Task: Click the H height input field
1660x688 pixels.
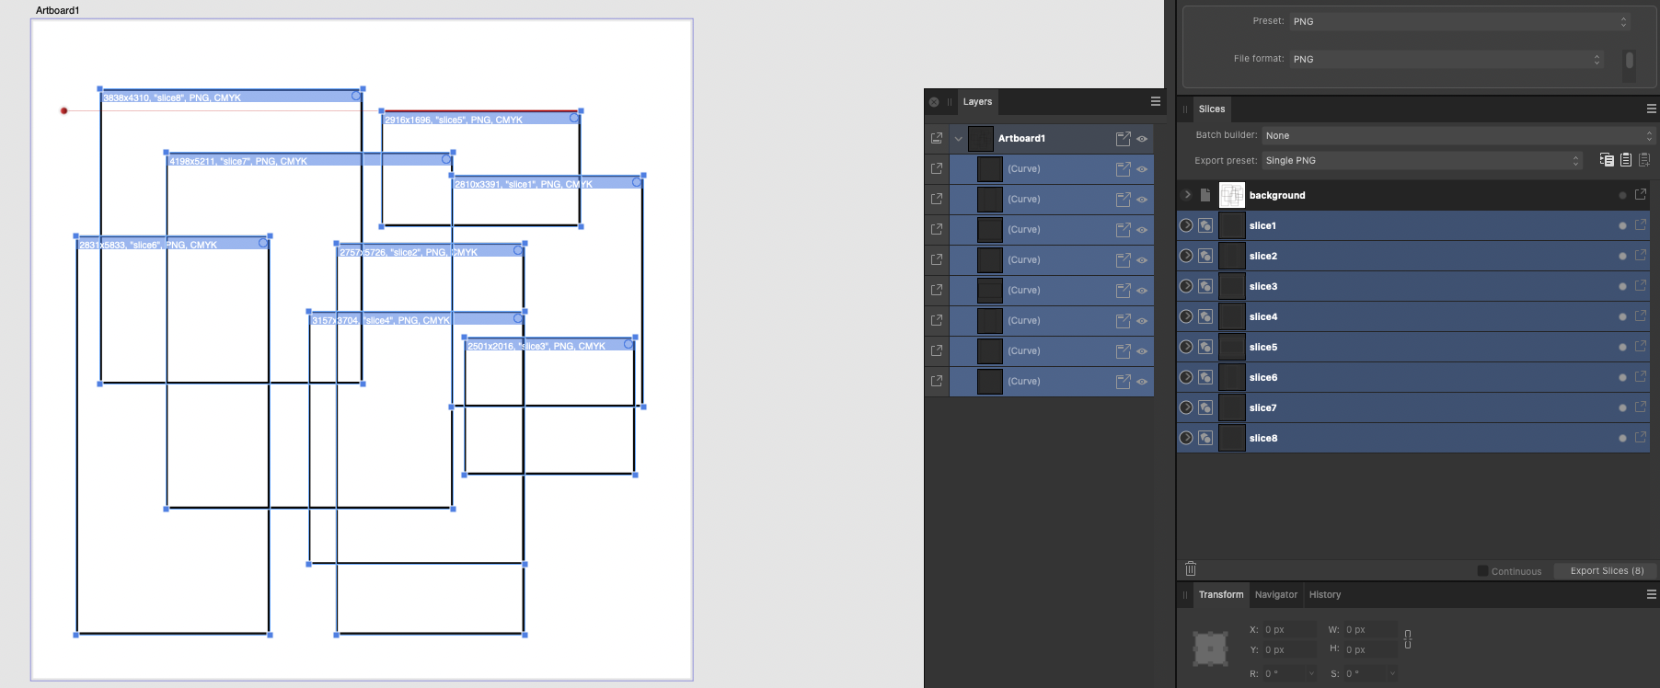Action: click(1370, 649)
